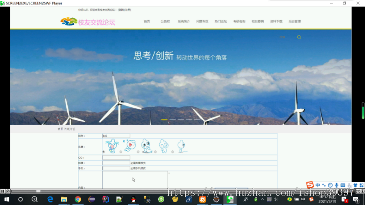Select the crying avatar radio button
The height and width of the screenshot is (205, 365).
click(x=103, y=152)
